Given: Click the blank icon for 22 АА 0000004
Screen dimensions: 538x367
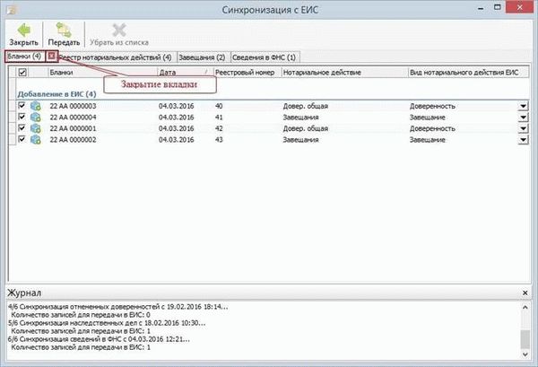Looking at the screenshot, I should click(x=35, y=118).
